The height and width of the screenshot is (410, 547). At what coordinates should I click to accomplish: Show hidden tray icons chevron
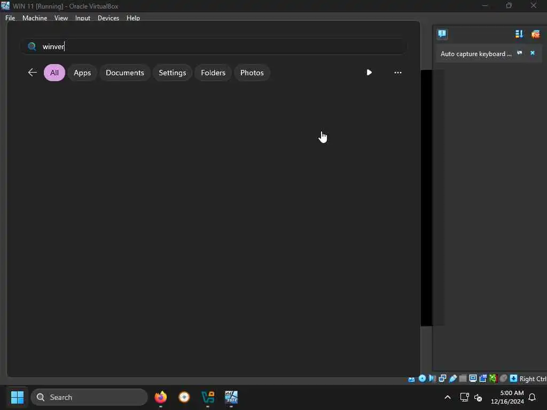click(448, 397)
